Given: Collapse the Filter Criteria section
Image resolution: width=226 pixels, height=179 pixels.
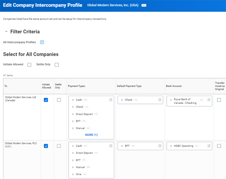Looking at the screenshot, I should (x=6, y=31).
